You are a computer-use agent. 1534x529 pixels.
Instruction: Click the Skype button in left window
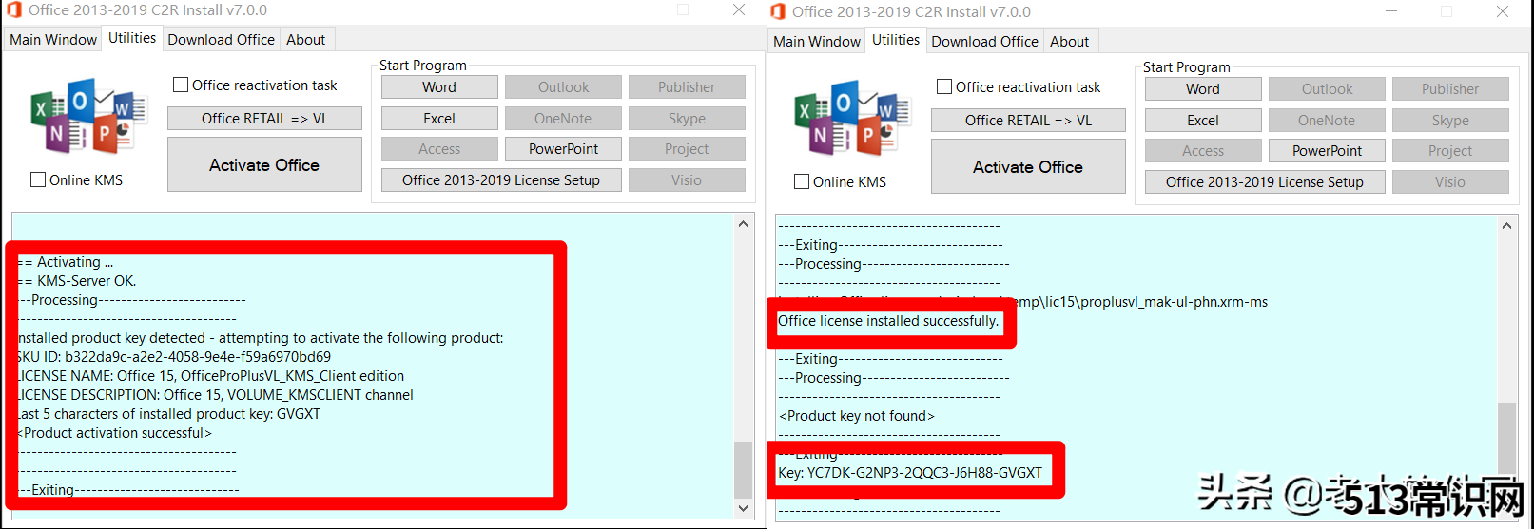687,119
